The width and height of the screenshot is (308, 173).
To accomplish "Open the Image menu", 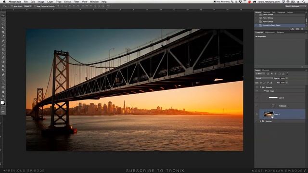I will (41, 1).
